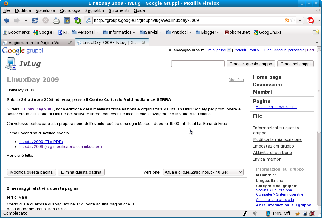Click the Completato status bar text
The height and width of the screenshot is (218, 322).
pos(16,213)
